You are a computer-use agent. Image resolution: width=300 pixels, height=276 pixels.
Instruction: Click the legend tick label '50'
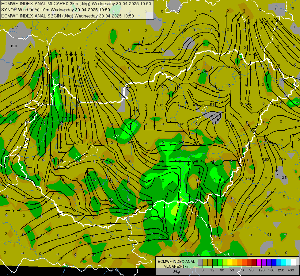232,270
